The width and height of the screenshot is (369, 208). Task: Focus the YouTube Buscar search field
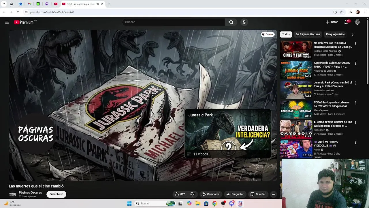174,22
